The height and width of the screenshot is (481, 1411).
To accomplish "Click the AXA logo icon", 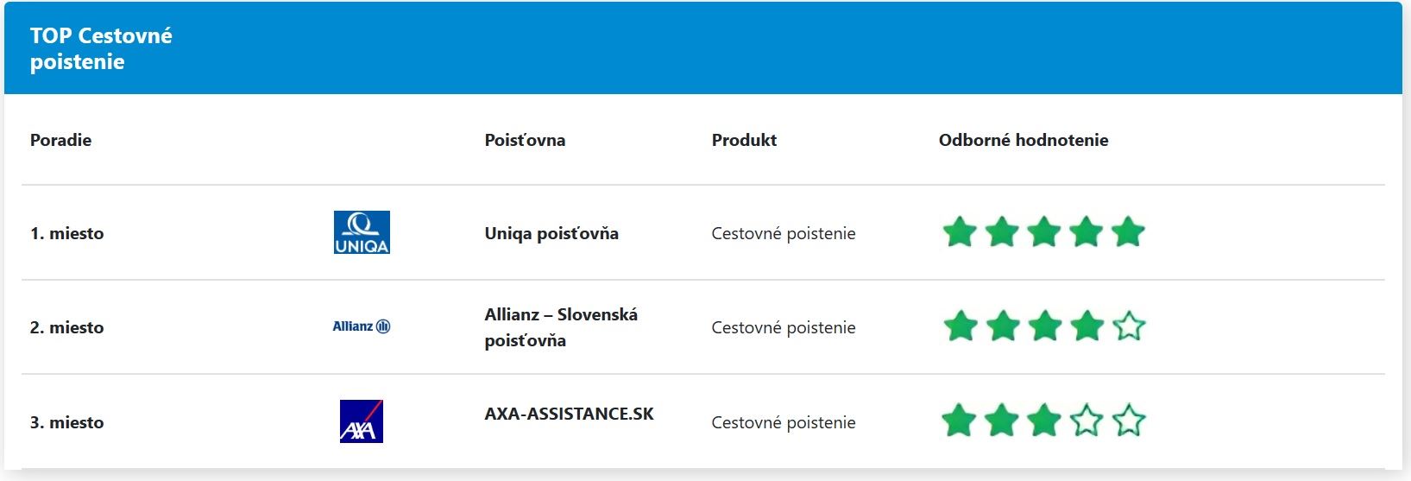I will pos(362,421).
